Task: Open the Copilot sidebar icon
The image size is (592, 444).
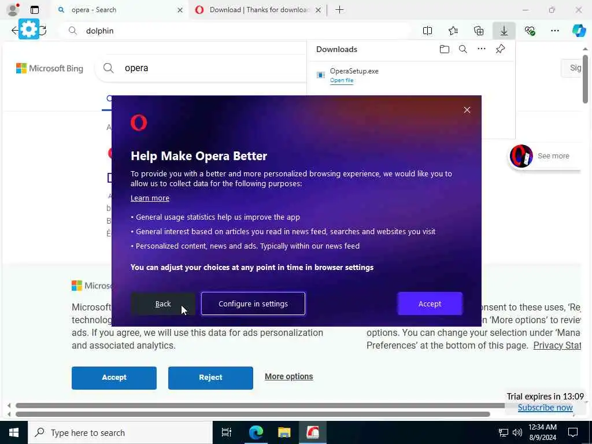Action: point(579,31)
